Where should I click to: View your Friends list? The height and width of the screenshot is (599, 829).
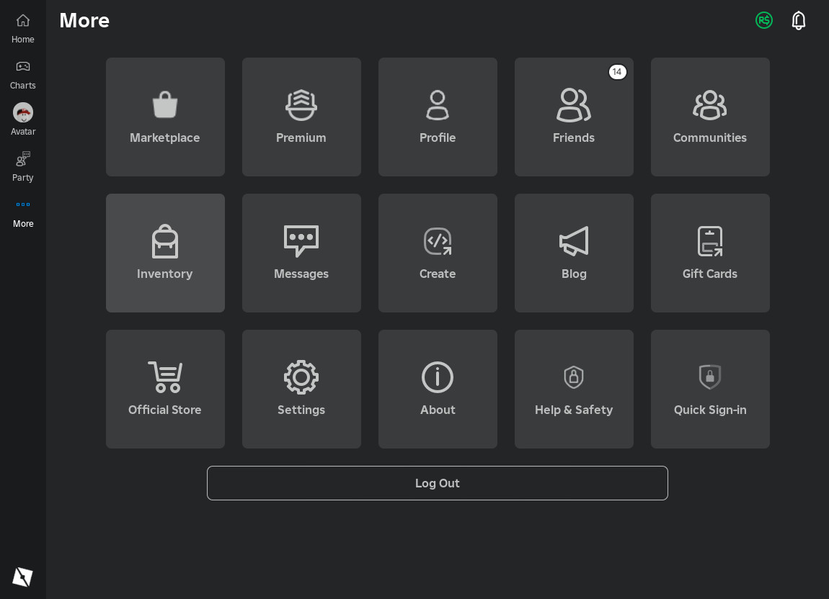(x=574, y=117)
